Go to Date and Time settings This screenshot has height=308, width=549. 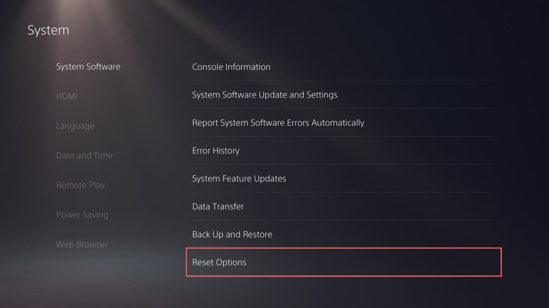(84, 156)
